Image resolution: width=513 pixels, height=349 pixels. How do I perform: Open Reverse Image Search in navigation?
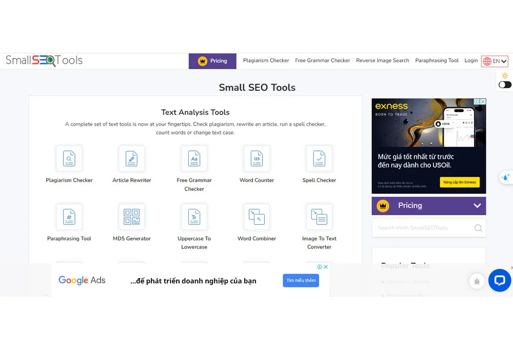[383, 60]
